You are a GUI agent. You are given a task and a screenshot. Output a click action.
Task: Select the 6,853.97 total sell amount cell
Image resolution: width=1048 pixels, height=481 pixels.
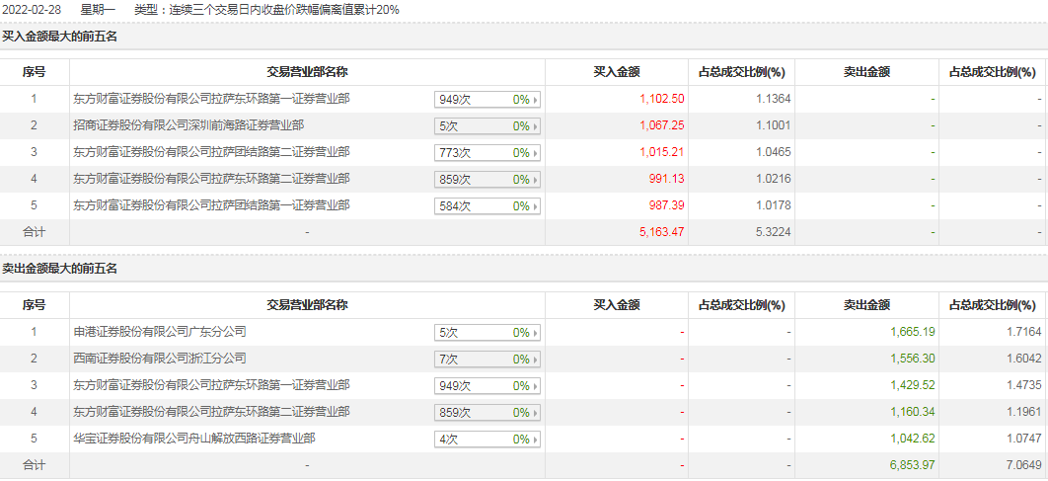point(912,465)
